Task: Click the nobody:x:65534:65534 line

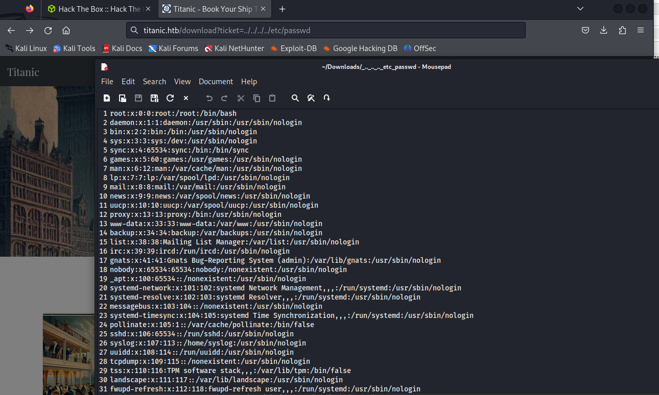Action: (228, 269)
